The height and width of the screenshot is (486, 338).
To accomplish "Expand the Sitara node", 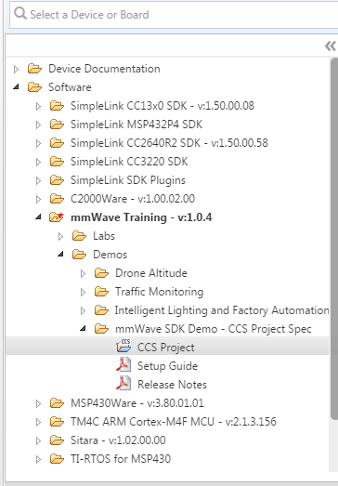I will point(38,440).
